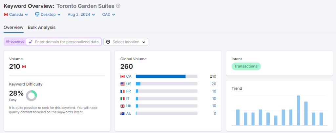Click the UK country link in Global Volume
336x133 pixels.
tap(129, 106)
